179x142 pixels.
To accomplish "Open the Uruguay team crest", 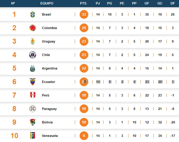I will coord(33,41).
